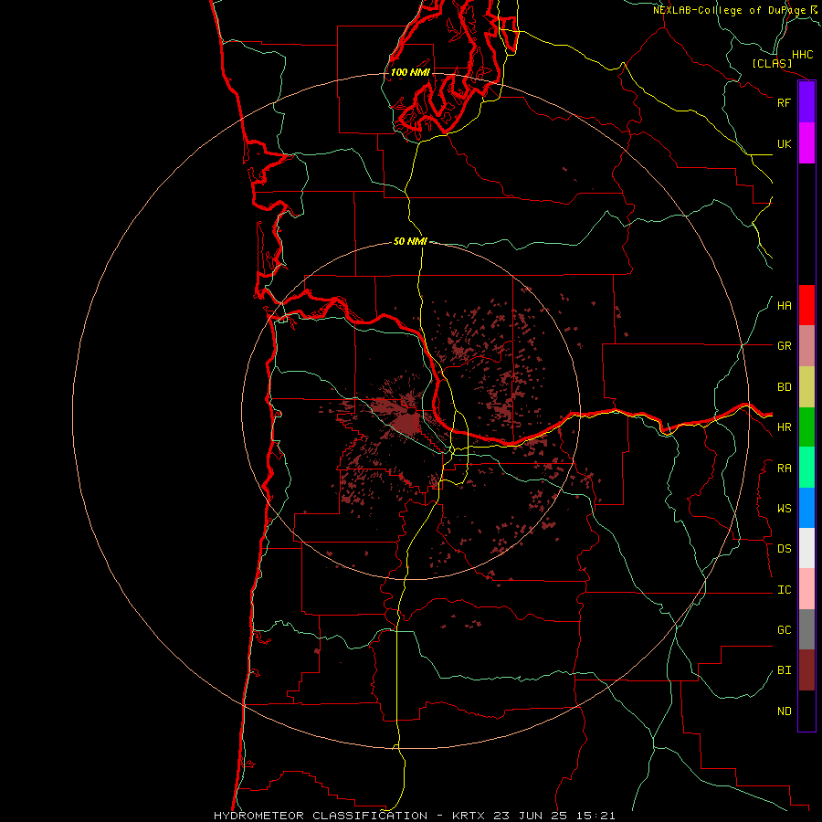The image size is (822, 822).
Task: Click the ND legend label
Action: [x=785, y=711]
